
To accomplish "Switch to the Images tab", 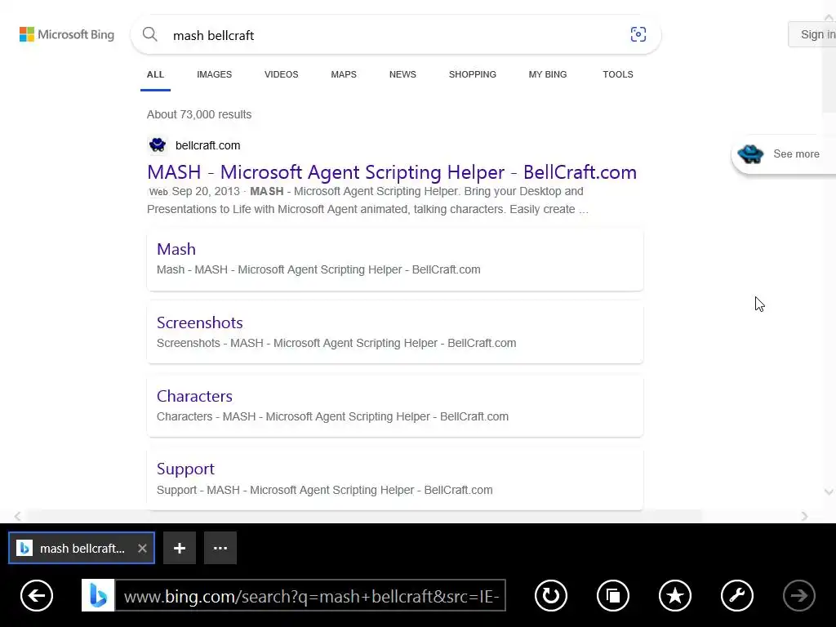I will click(215, 74).
